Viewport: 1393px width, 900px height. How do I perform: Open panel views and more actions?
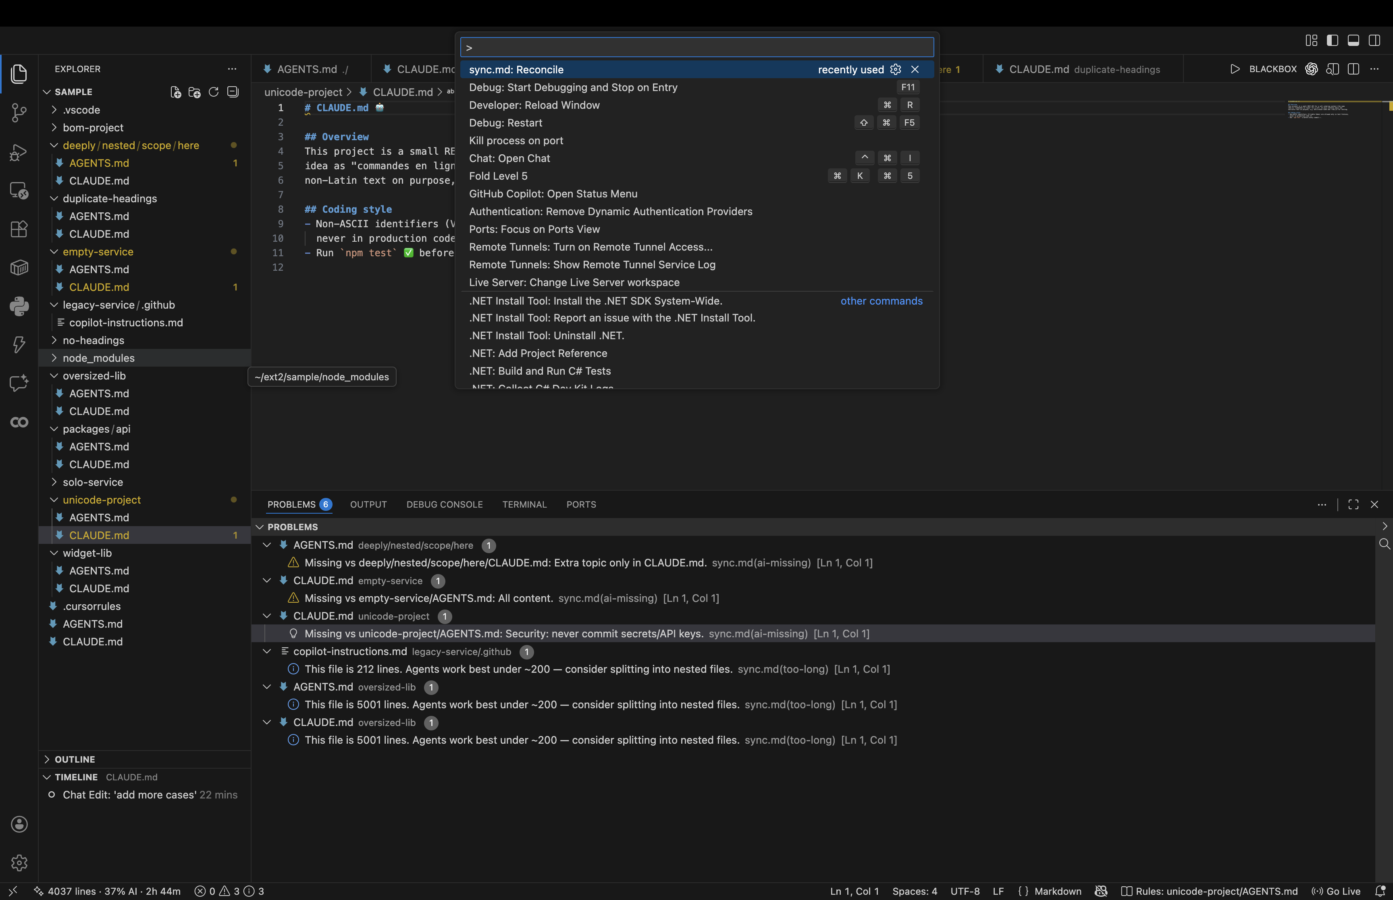pos(1322,504)
